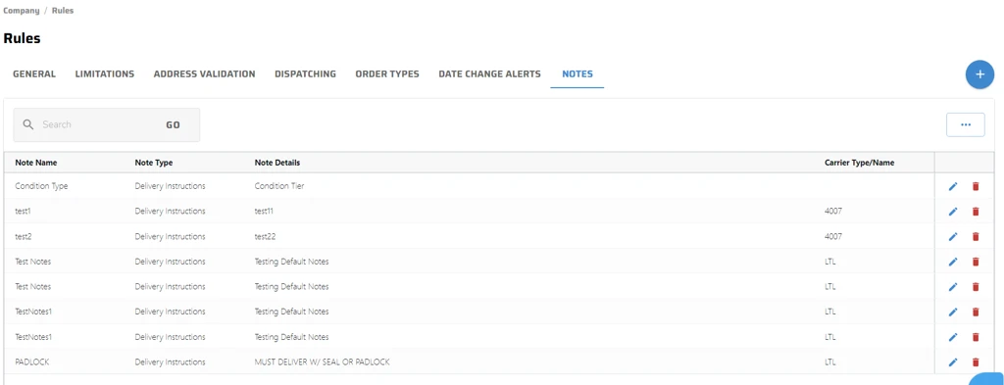The image size is (1004, 385).
Task: Open the Date Change Alerts tab
Action: coord(490,74)
